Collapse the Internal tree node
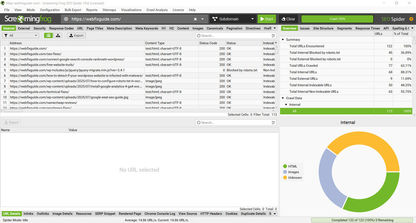 click(x=286, y=104)
